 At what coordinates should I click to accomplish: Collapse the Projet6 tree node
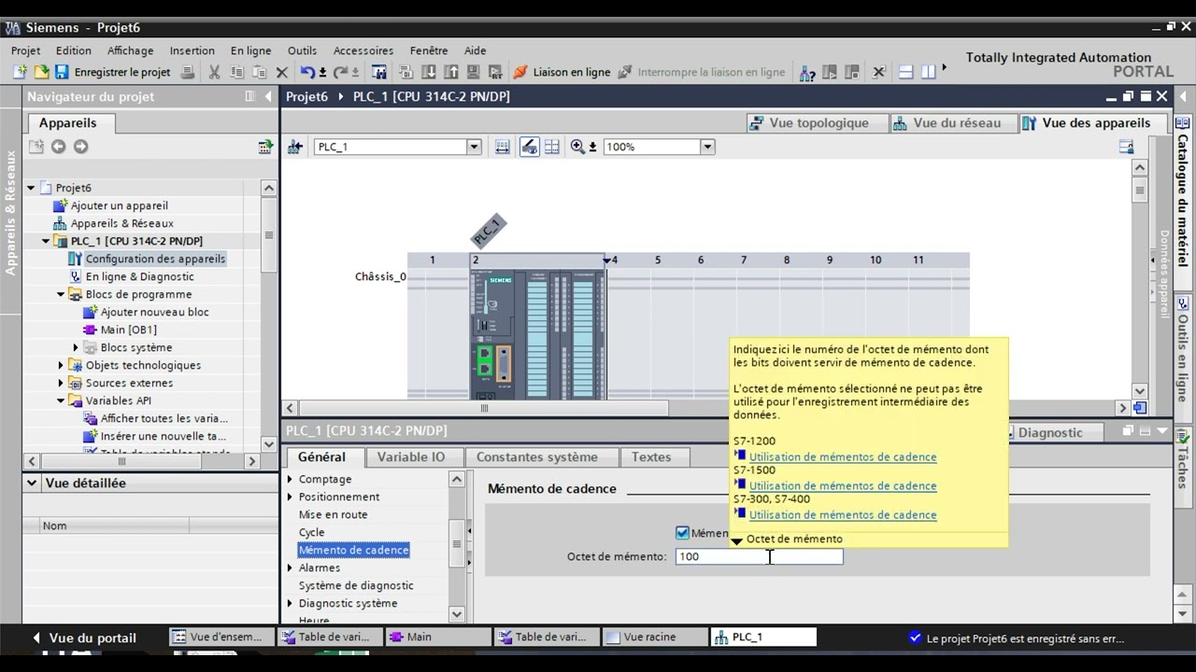pos(31,188)
